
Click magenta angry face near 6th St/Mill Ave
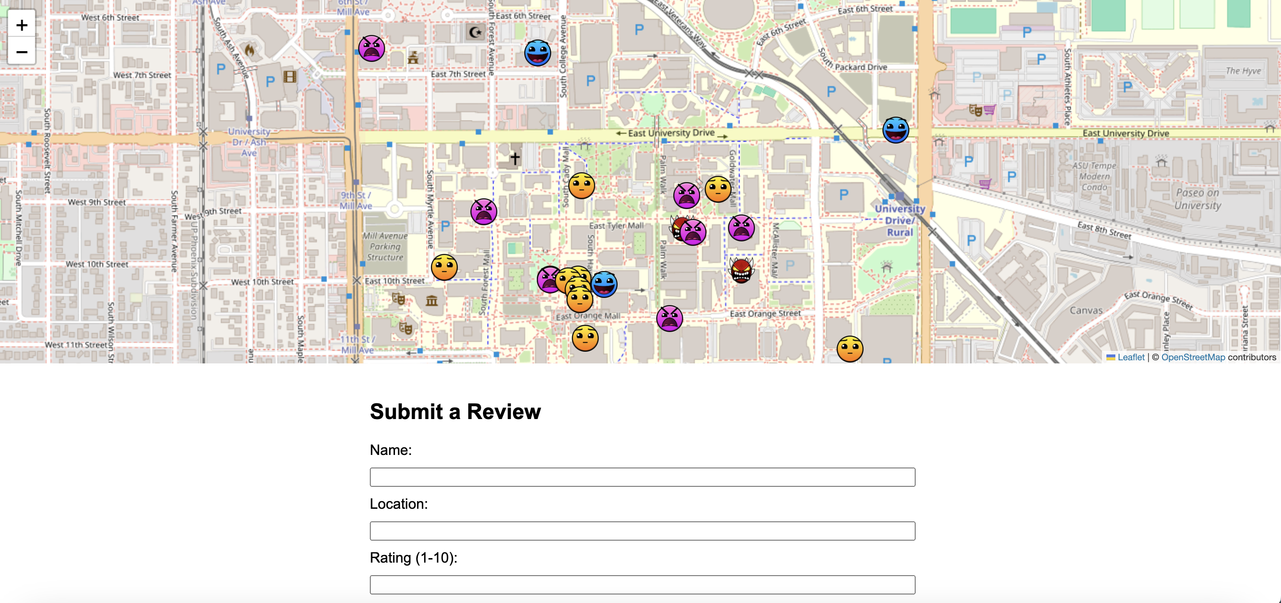pyautogui.click(x=371, y=49)
